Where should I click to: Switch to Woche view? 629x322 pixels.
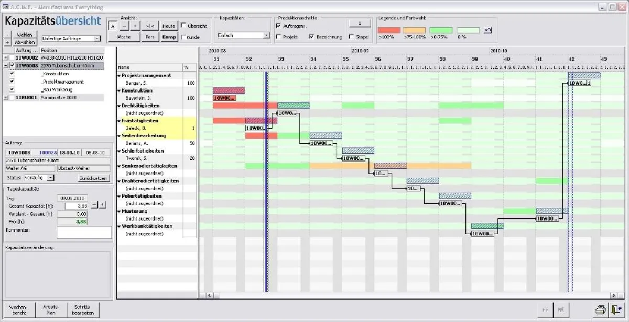[x=124, y=37]
